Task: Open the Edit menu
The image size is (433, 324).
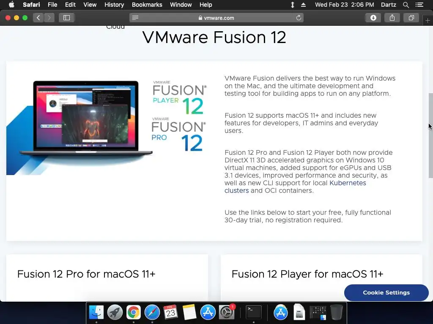Action: click(70, 5)
